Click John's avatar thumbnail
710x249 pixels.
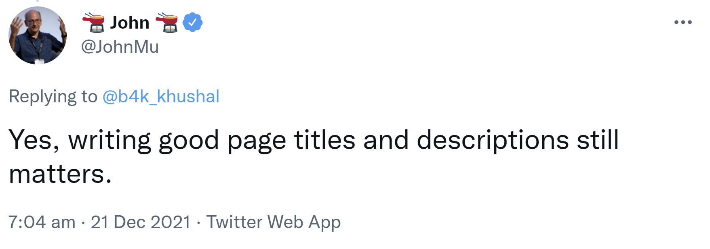point(38,35)
